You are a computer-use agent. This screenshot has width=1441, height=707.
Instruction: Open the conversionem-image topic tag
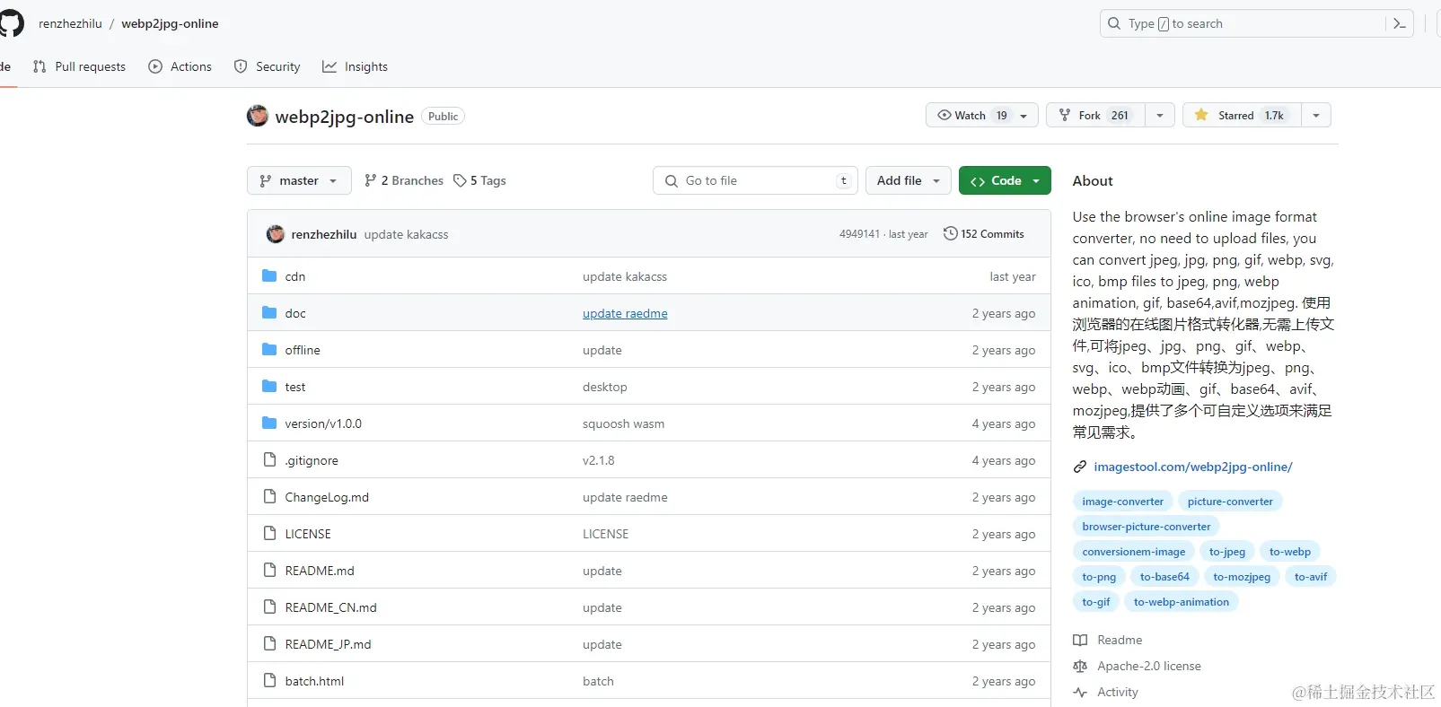point(1134,552)
